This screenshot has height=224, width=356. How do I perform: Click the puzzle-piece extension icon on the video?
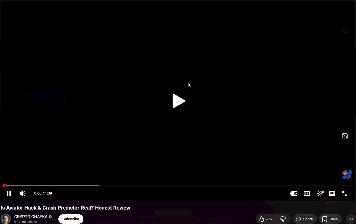click(x=347, y=175)
